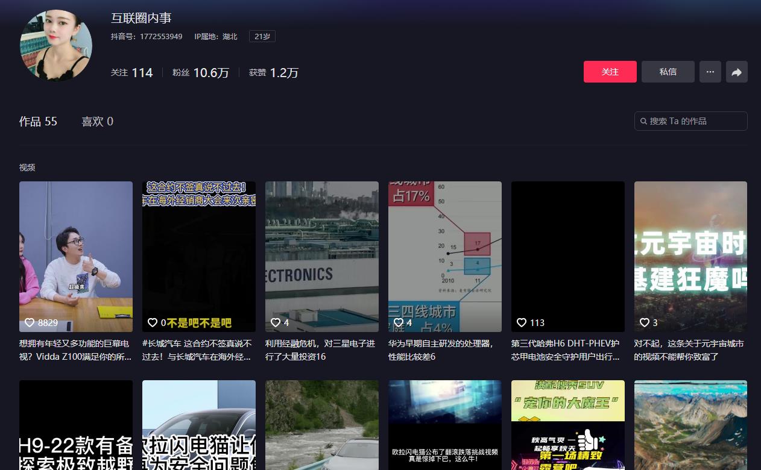Open the three-dot more options menu

(710, 72)
